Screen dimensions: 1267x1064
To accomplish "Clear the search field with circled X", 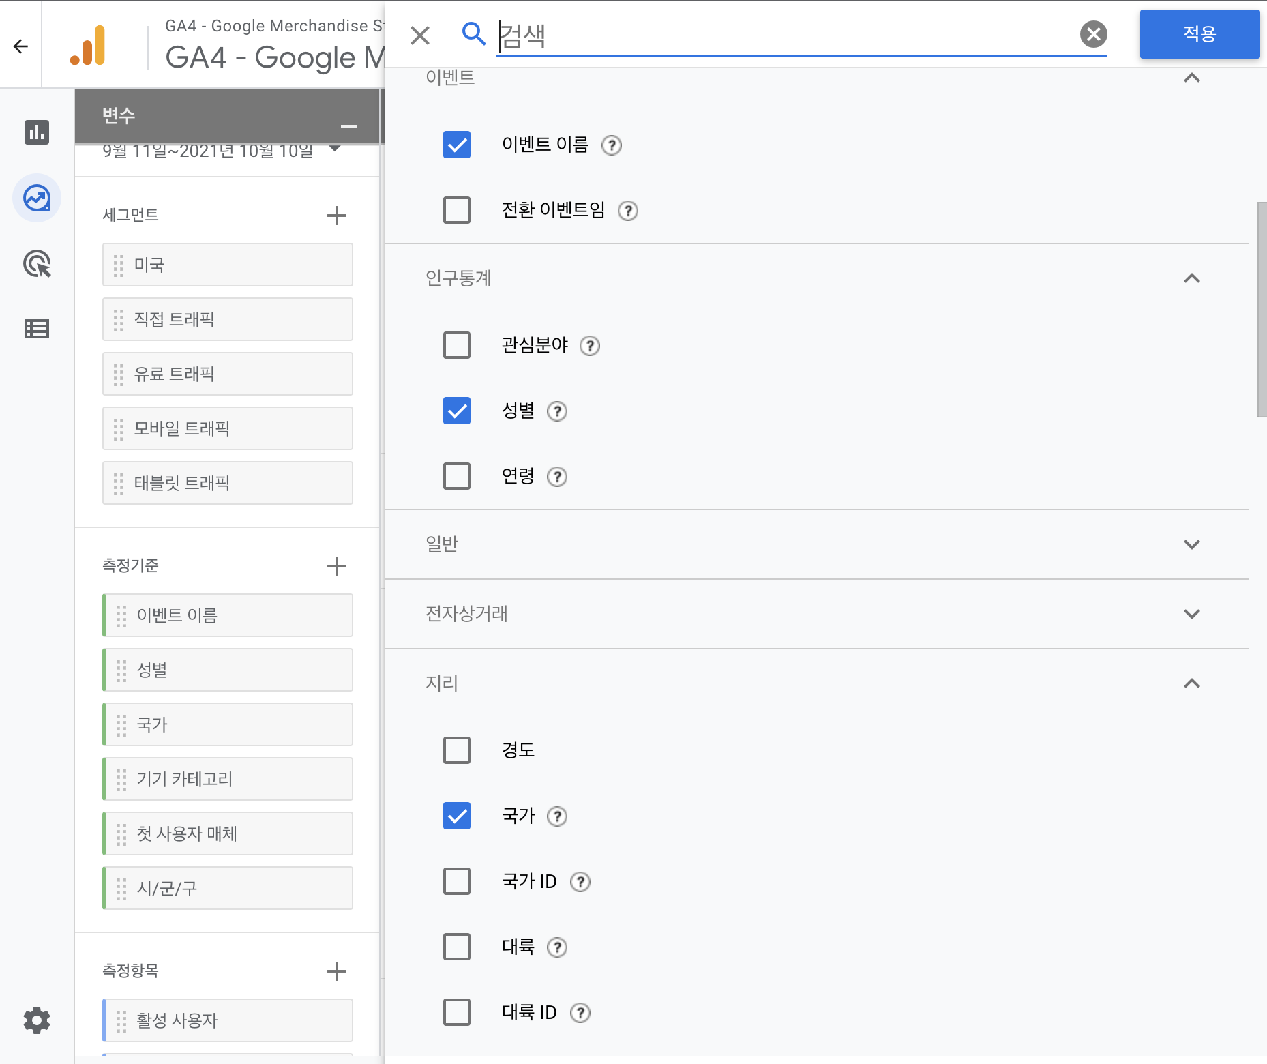I will [x=1093, y=34].
